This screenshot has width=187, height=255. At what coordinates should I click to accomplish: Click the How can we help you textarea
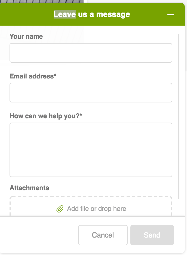tap(91, 149)
